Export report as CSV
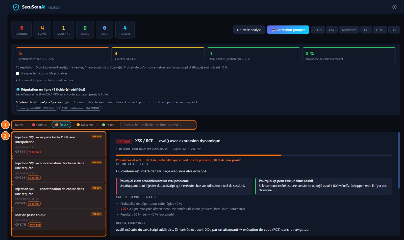404x240 pixels. (x=332, y=30)
